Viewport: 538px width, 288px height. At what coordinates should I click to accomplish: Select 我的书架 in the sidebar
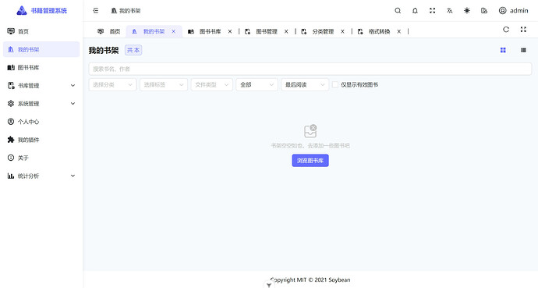pos(41,49)
